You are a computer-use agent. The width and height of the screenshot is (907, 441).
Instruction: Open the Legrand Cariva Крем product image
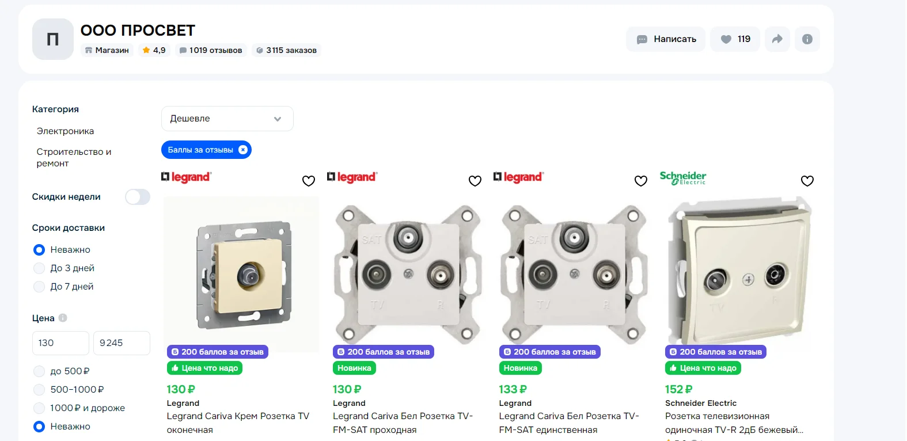pyautogui.click(x=241, y=274)
